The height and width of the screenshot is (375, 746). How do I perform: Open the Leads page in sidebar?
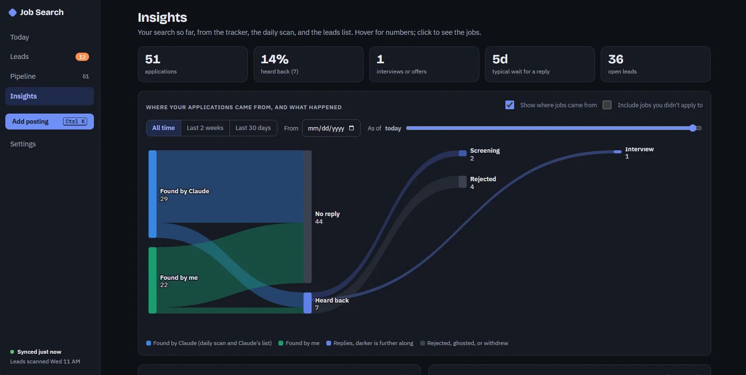point(49,57)
